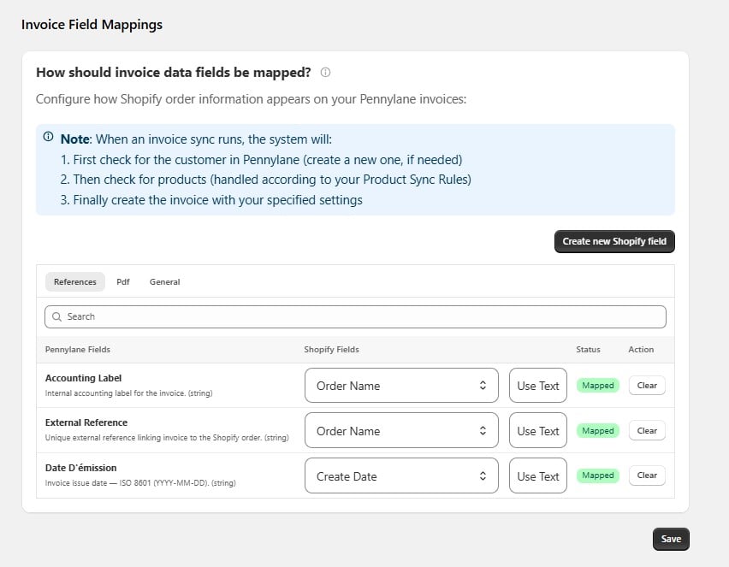Clear the External Reference mapping
Viewport: 729px width, 567px height.
point(647,430)
